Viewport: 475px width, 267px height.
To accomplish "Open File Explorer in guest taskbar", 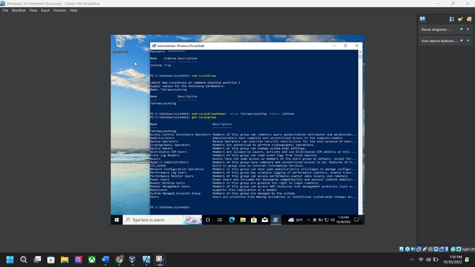I will click(x=243, y=220).
